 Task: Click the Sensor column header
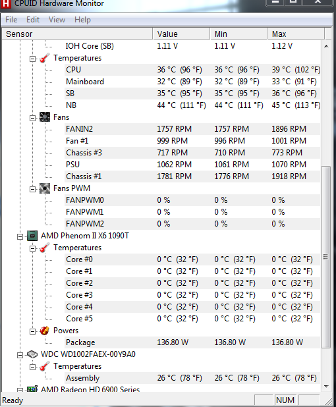(x=77, y=34)
